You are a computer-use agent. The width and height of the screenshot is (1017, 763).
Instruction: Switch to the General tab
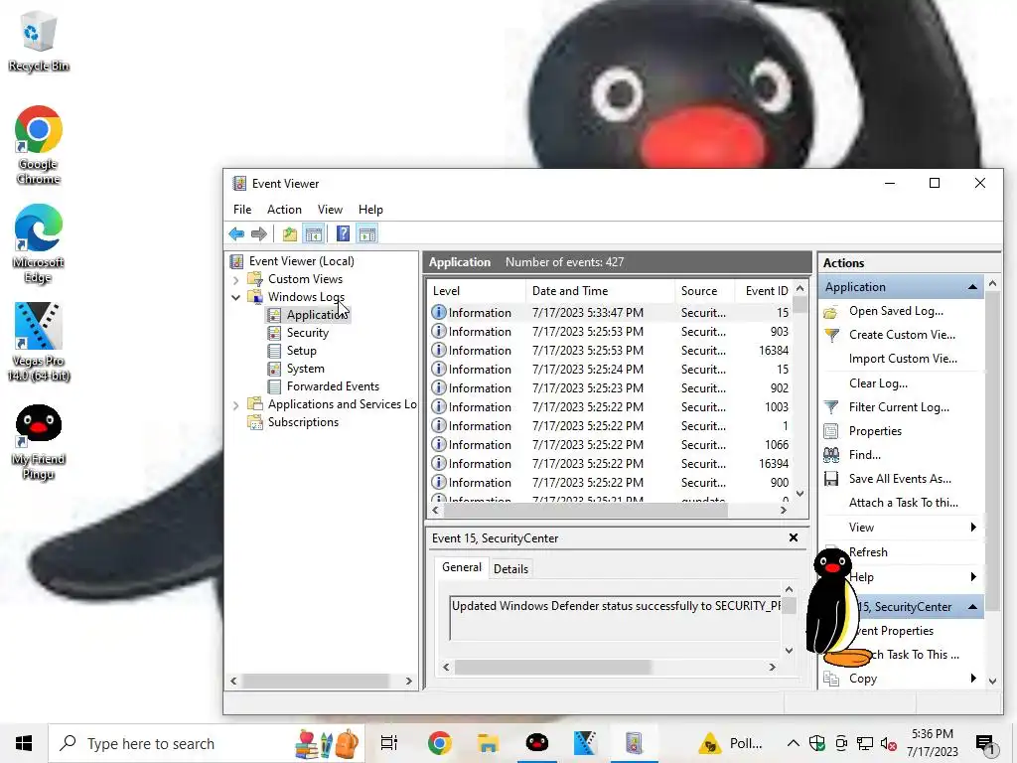click(461, 567)
